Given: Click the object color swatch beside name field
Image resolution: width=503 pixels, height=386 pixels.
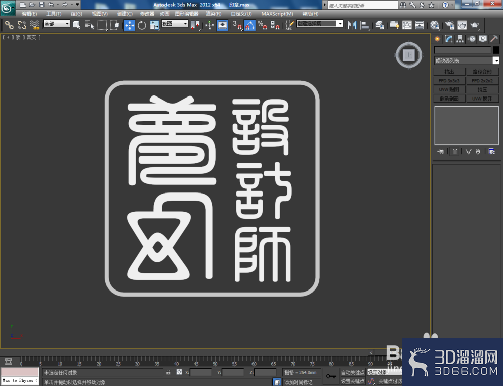Looking at the screenshot, I should click(496, 50).
